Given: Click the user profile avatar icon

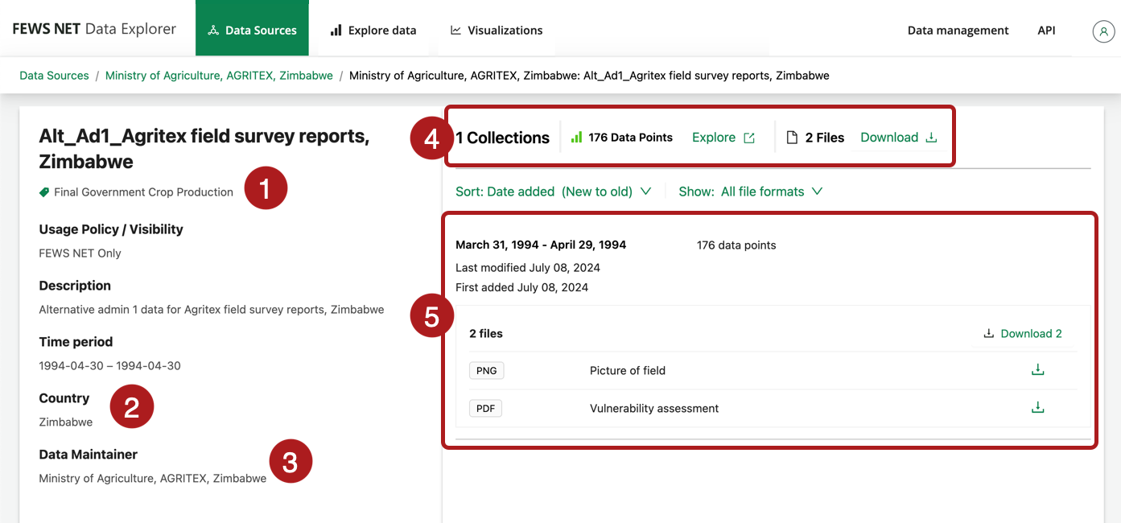Looking at the screenshot, I should (1102, 31).
